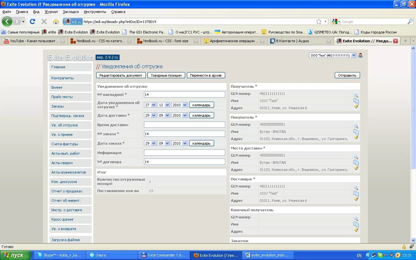The image size is (416, 260).
Task: Search recipient with Получатель magnifier icon
Action: pos(356,96)
